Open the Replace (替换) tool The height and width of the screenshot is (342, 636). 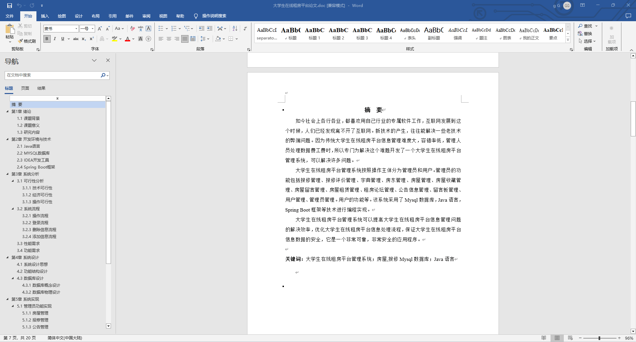(x=585, y=33)
